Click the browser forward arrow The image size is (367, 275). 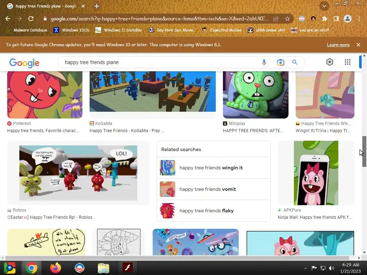[x=19, y=19]
